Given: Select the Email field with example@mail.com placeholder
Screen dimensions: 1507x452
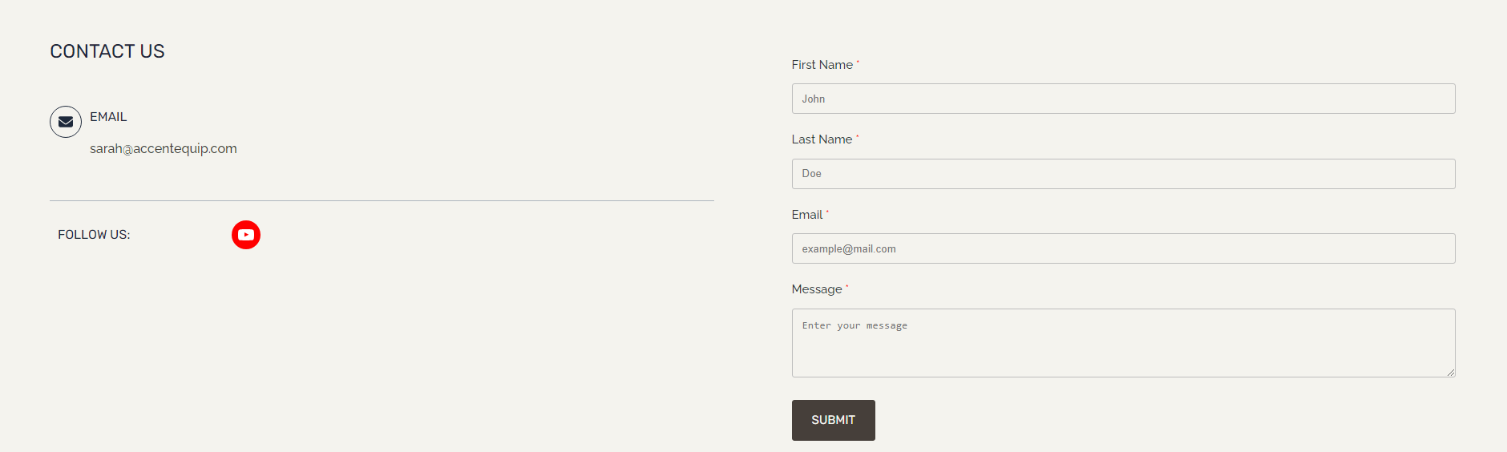Looking at the screenshot, I should 1123,248.
